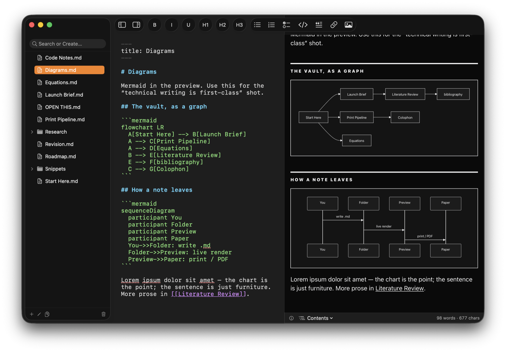This screenshot has height=352, width=506.
Task: Open Roadmap.md note
Action: click(69, 156)
